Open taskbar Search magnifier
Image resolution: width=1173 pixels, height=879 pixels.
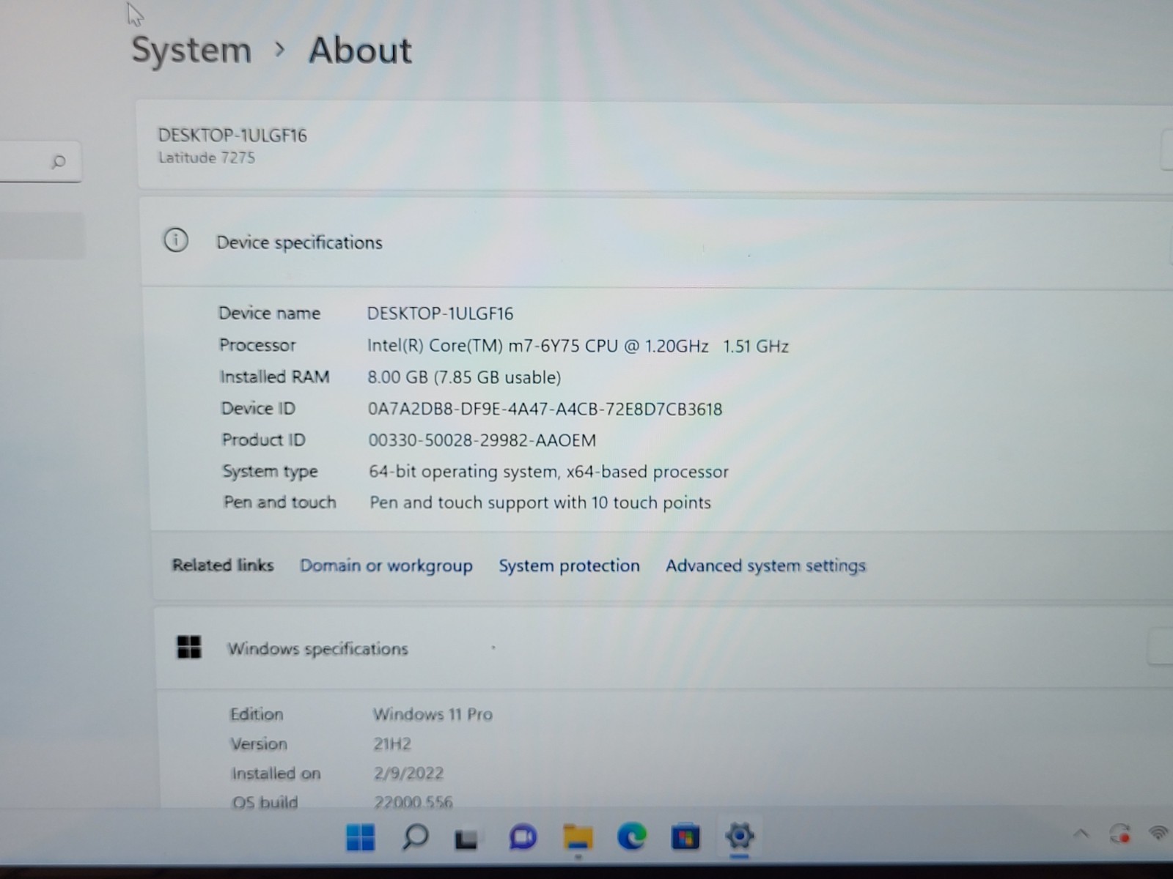click(x=414, y=837)
